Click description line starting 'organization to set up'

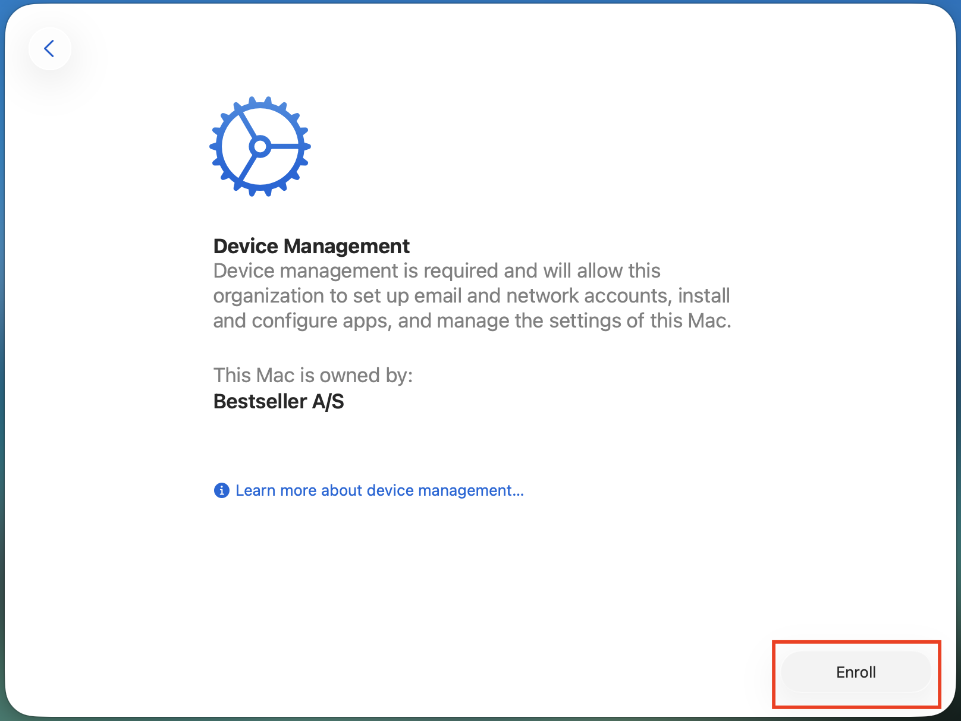click(471, 296)
